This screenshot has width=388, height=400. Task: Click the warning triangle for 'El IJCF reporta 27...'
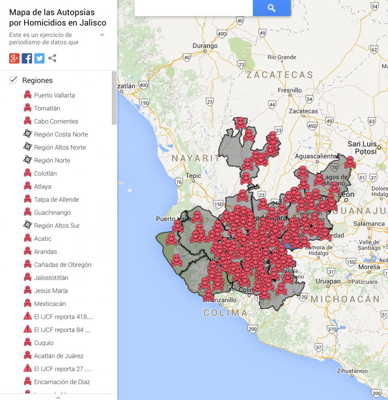tap(27, 368)
